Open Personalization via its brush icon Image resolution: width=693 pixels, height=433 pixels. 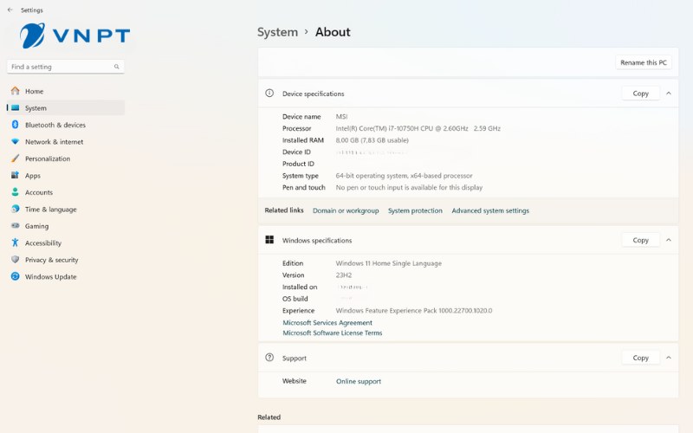coord(15,158)
